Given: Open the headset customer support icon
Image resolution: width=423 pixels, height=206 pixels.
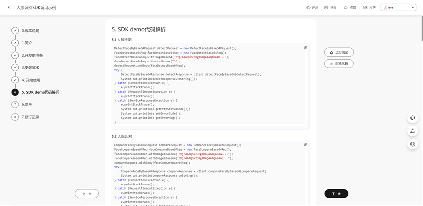Looking at the screenshot, I should tap(412, 118).
